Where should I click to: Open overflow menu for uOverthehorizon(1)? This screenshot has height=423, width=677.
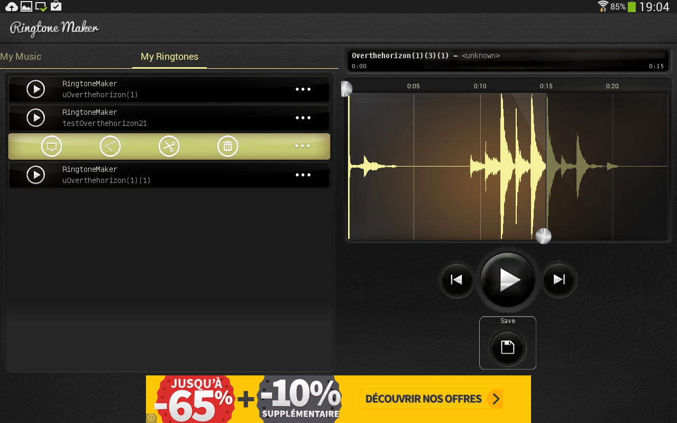click(303, 89)
